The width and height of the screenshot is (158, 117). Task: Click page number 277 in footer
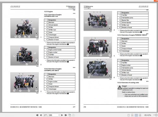tap(74, 107)
